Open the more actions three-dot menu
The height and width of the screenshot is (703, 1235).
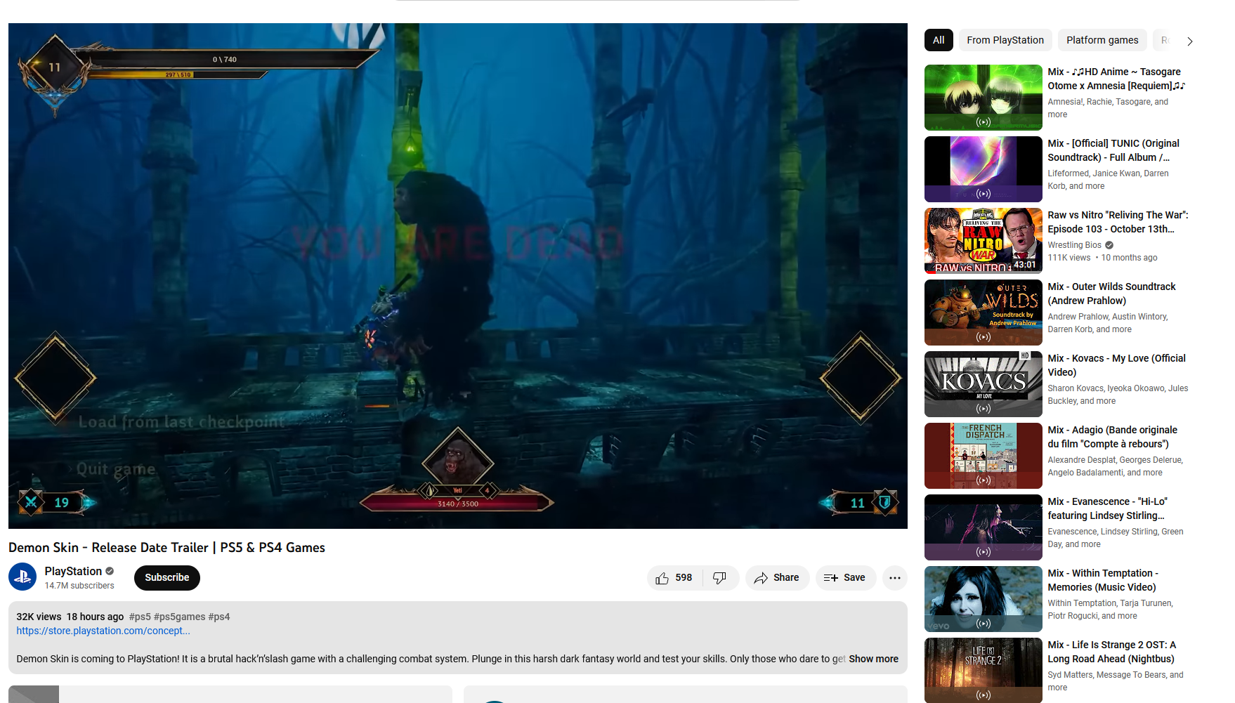click(894, 578)
